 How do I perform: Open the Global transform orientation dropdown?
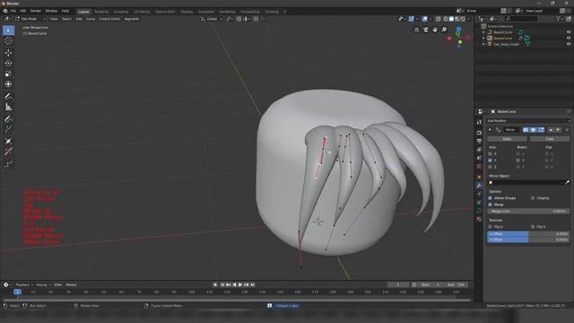[x=212, y=19]
